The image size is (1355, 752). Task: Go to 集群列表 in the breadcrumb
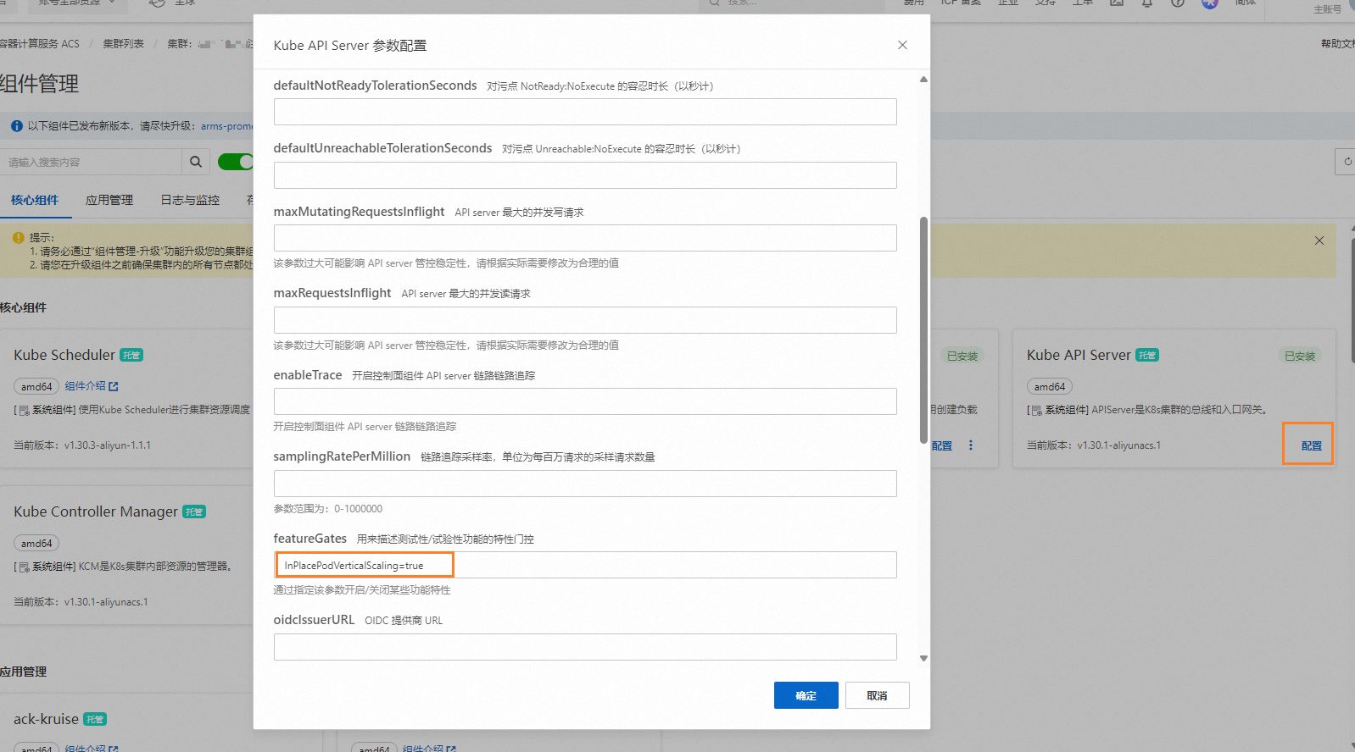(123, 43)
